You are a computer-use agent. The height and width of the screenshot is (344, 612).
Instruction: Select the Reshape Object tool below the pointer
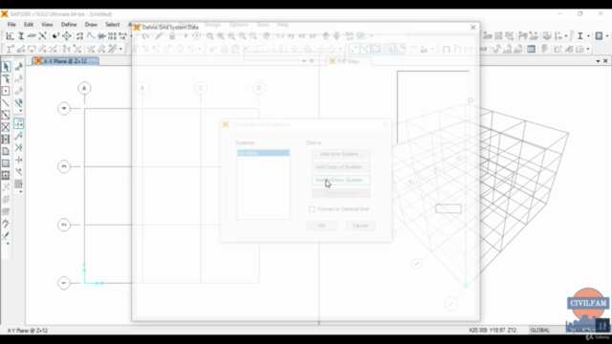pyautogui.click(x=6, y=78)
